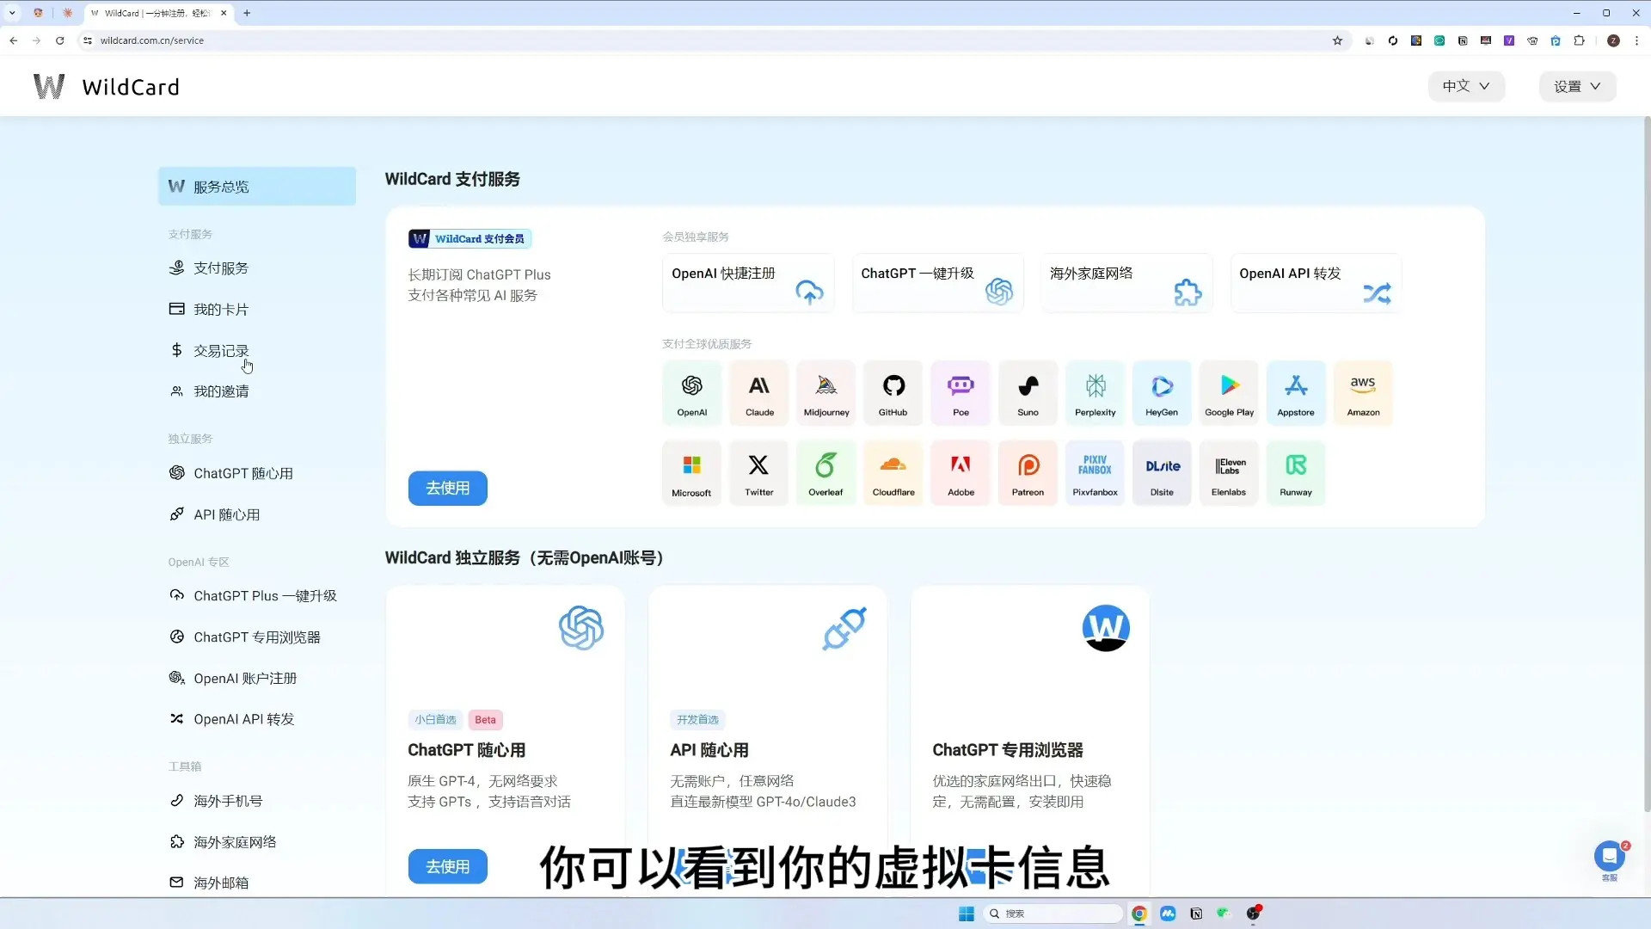Open the 海外家庭网络 member card

pyautogui.click(x=1126, y=283)
